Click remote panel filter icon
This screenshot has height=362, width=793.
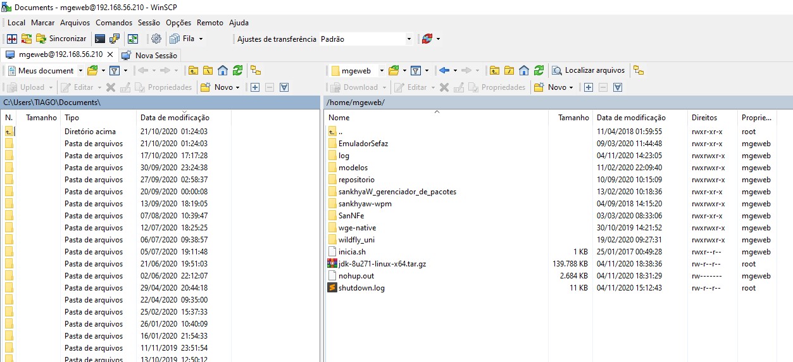pyautogui.click(x=416, y=70)
